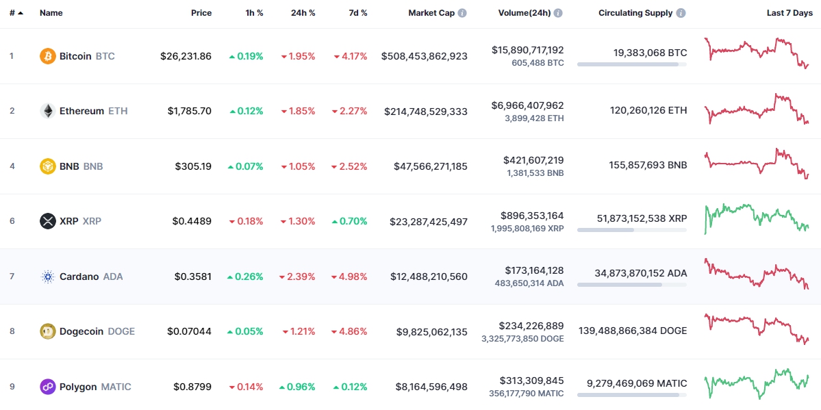Click Bitcoin 7-day price chart
The image size is (821, 410).
tap(757, 53)
